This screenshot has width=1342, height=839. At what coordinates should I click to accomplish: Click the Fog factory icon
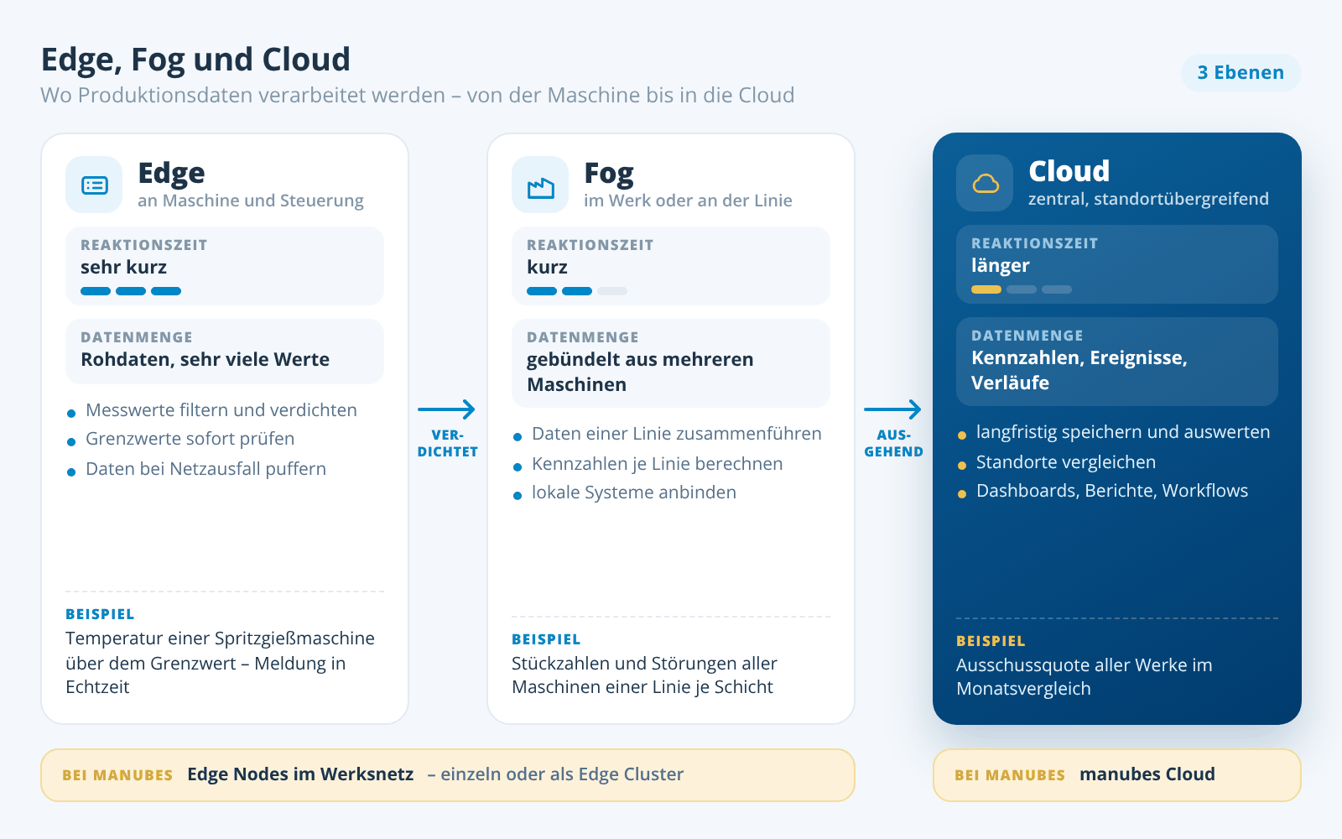coord(541,185)
